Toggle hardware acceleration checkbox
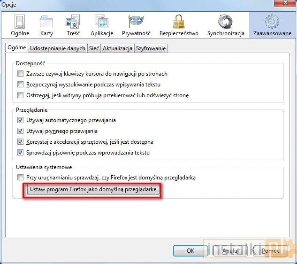The height and width of the screenshot is (264, 297). coord(20,142)
